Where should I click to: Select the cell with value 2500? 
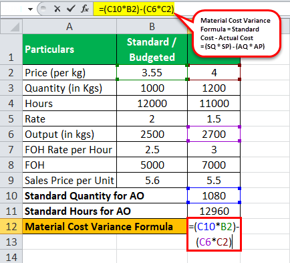coord(152,135)
